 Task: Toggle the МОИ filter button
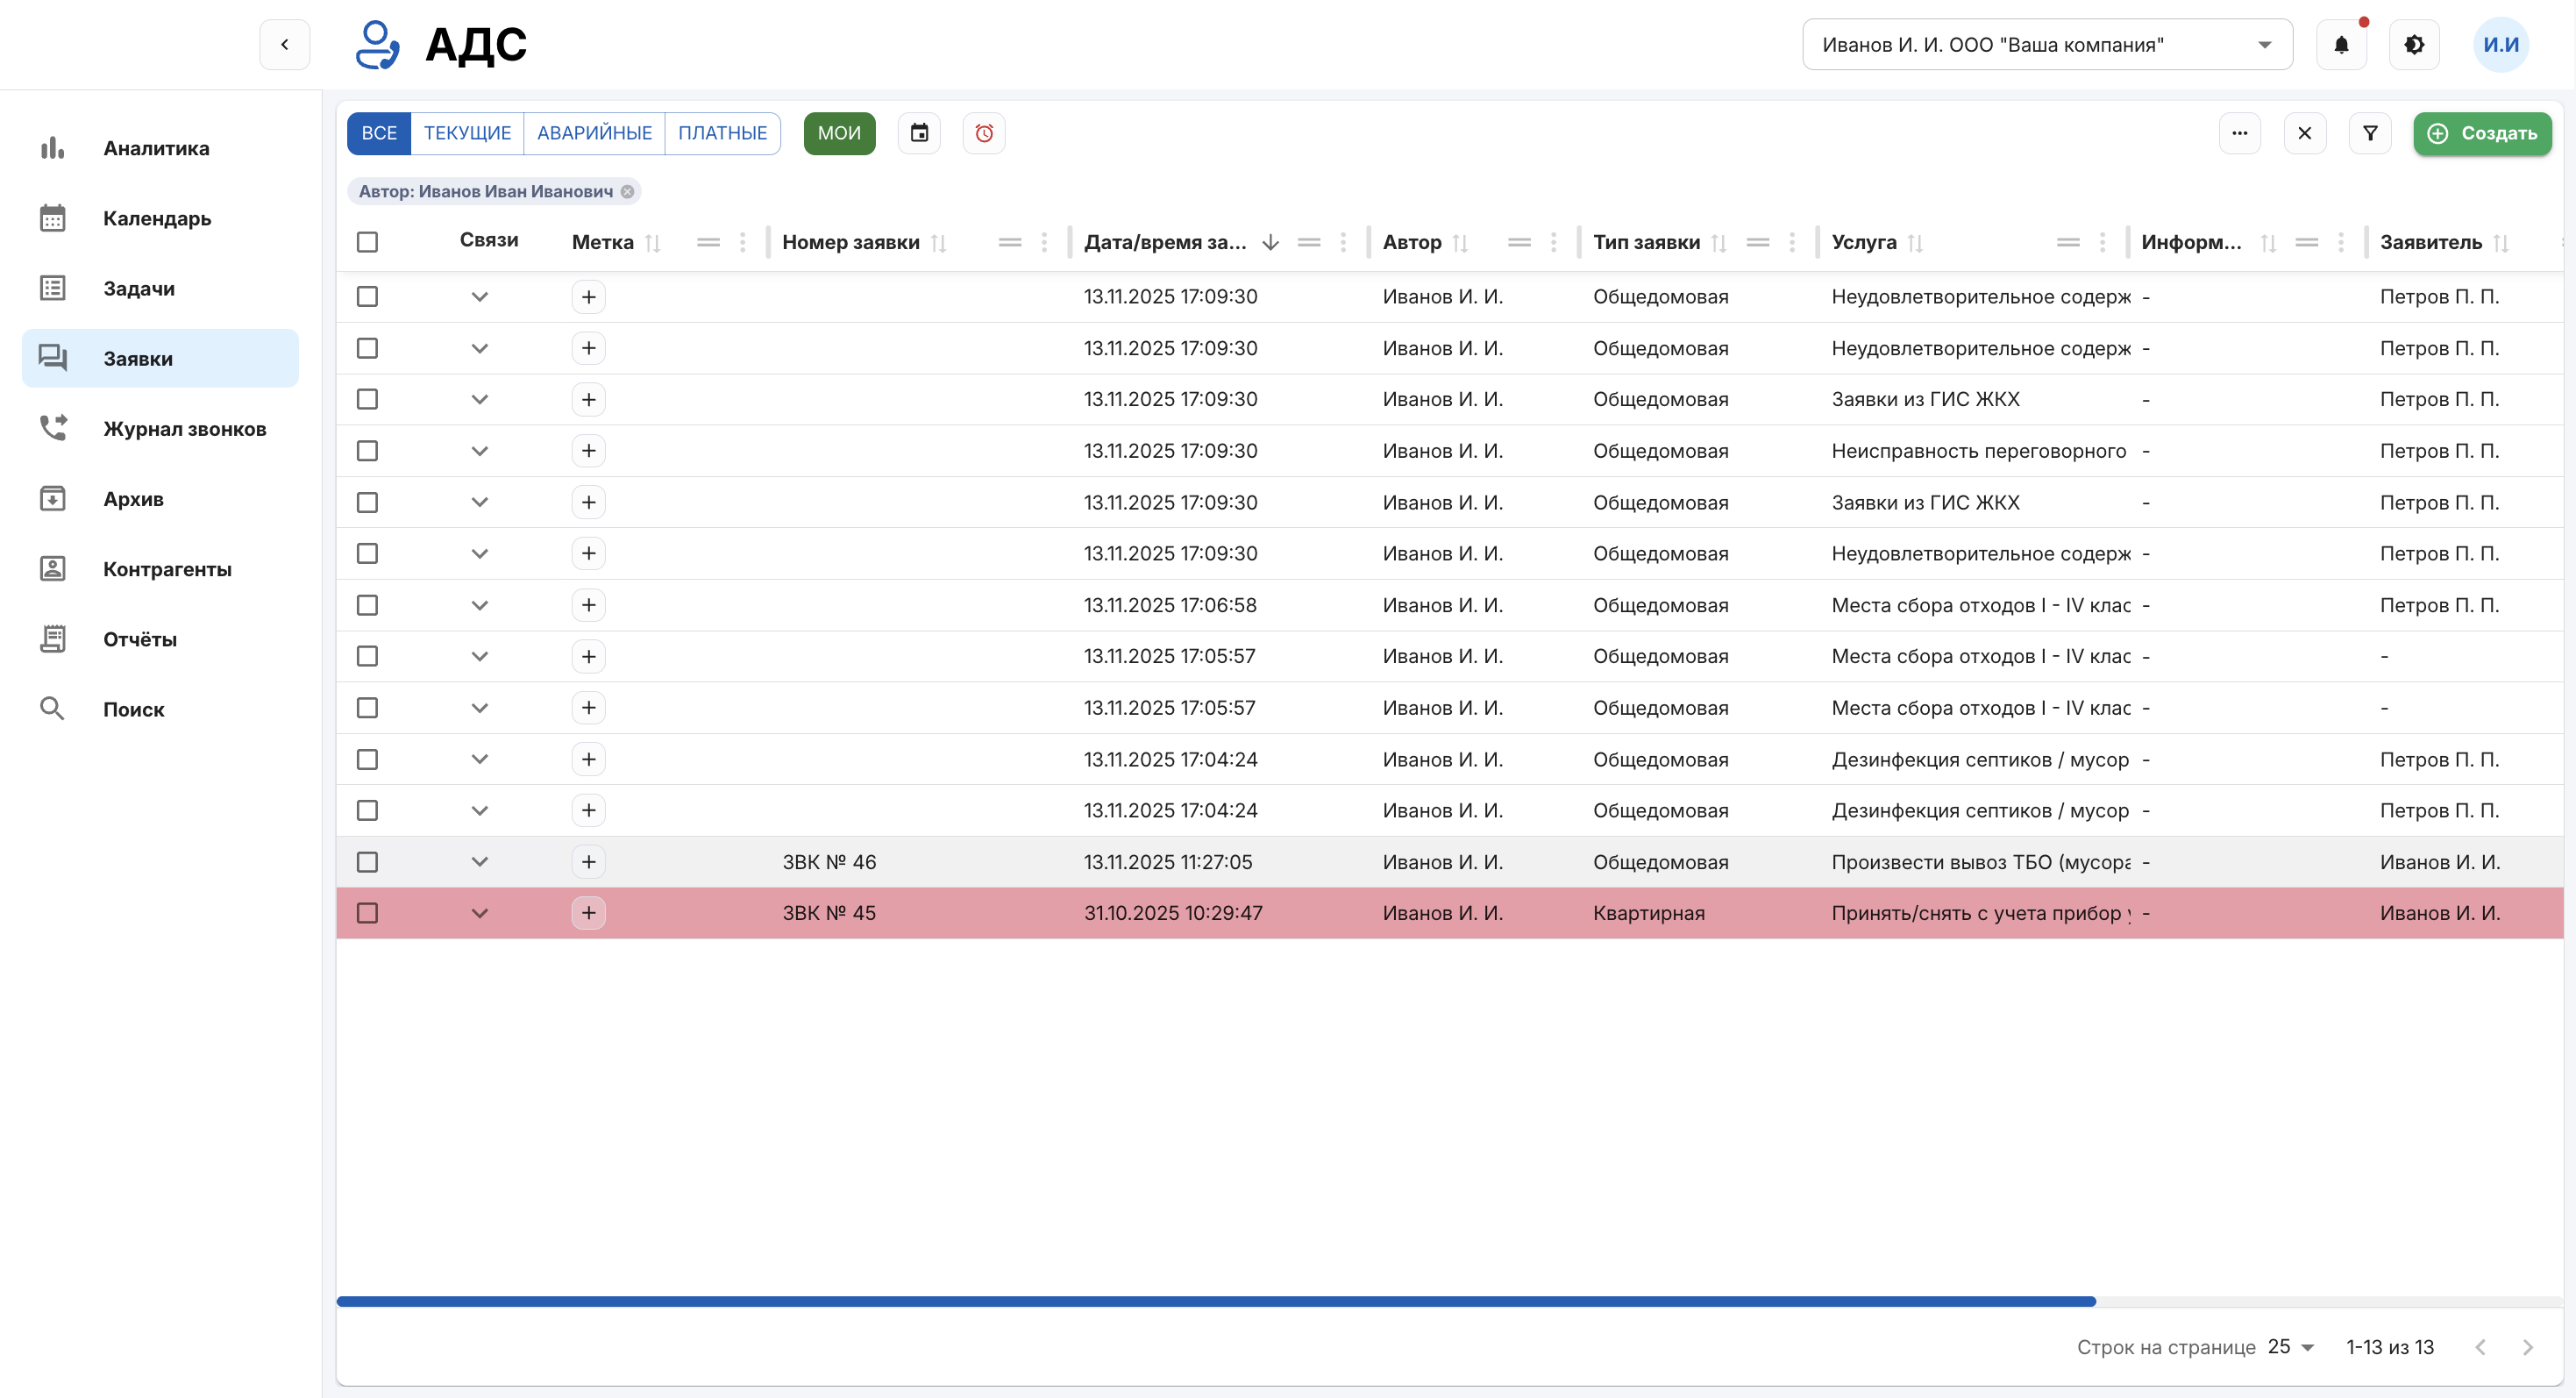click(x=839, y=133)
